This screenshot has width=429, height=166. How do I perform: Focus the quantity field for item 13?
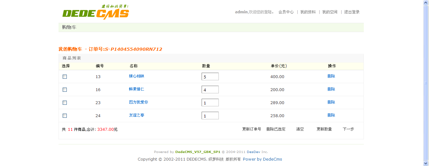pos(210,77)
